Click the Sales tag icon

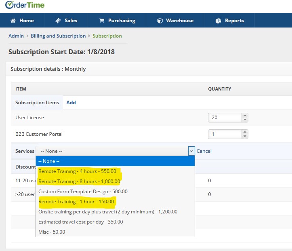tap(58, 21)
